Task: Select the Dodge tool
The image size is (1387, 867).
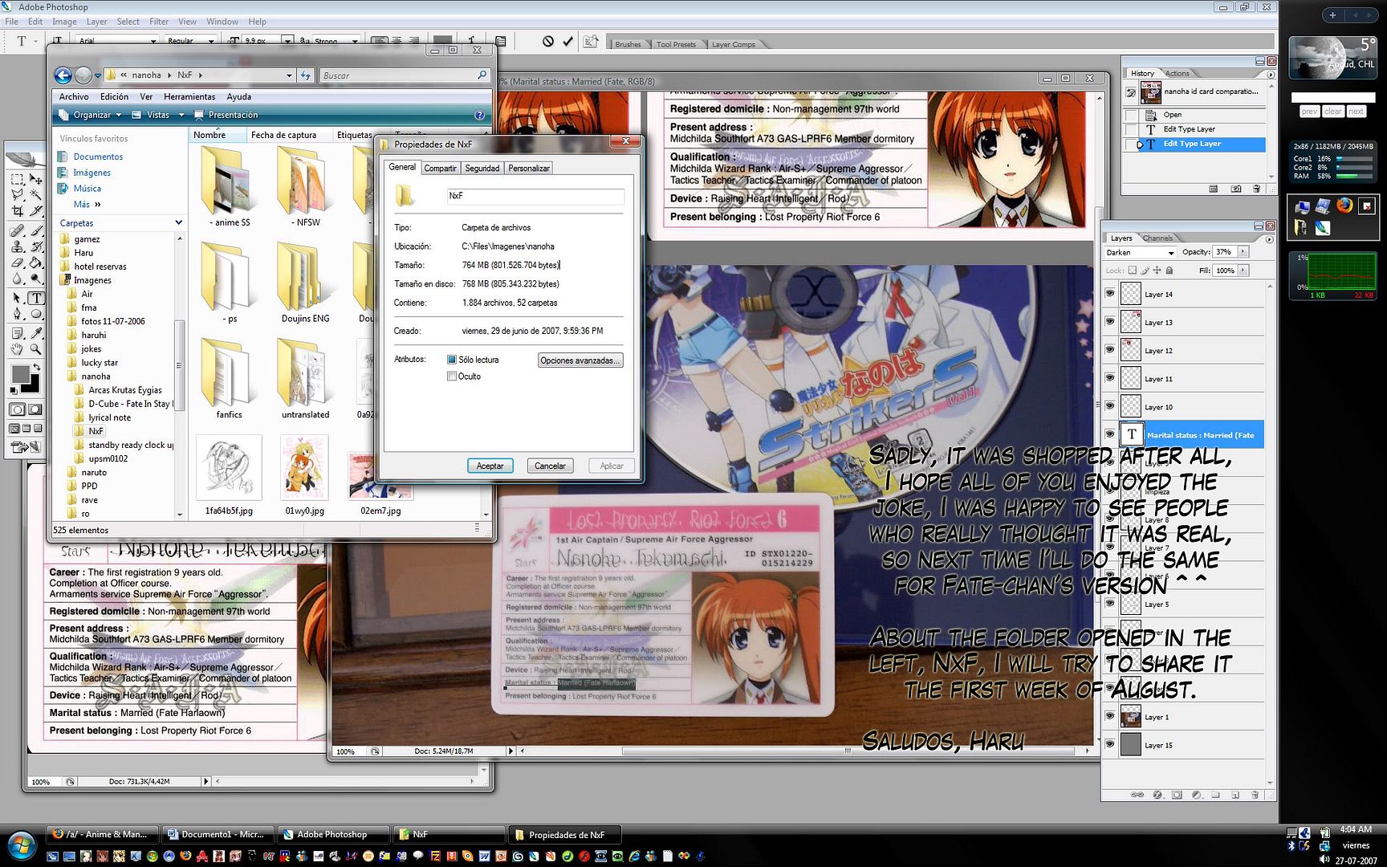Action: [x=36, y=279]
